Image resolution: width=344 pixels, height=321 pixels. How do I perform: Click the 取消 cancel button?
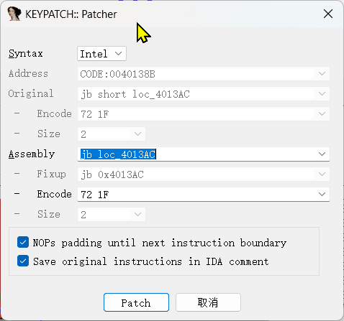pyautogui.click(x=208, y=302)
